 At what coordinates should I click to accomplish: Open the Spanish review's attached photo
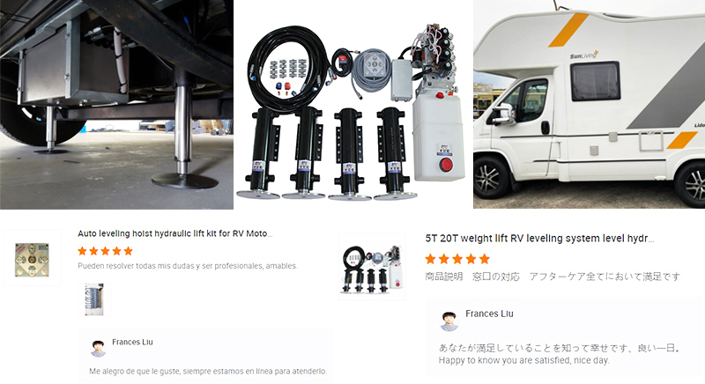[94, 299]
